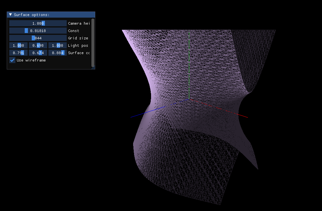Click Surface color green value 0.674

tap(38, 53)
